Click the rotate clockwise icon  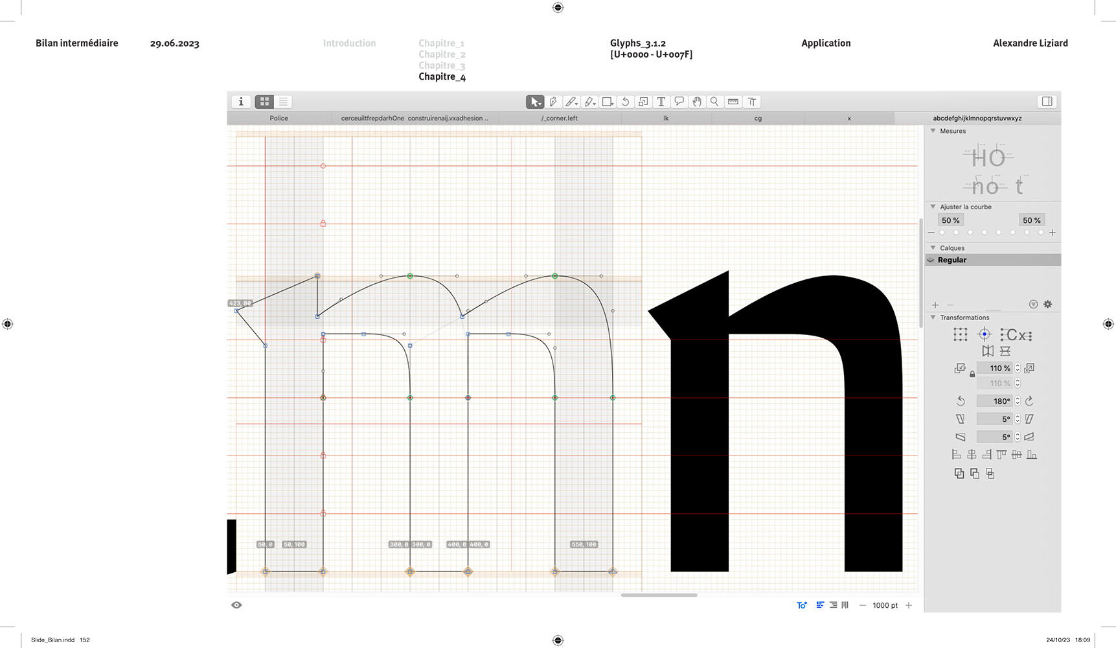pyautogui.click(x=1029, y=401)
